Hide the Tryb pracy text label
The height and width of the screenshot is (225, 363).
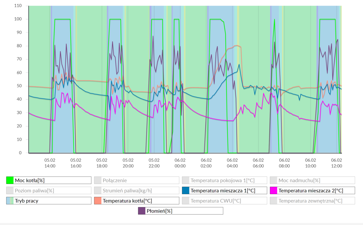[27, 201]
